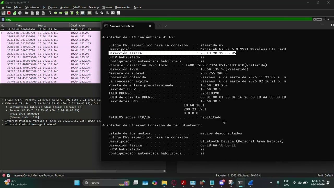Toggle auto-scroll during live capture
This screenshot has height=188, width=334.
click(x=83, y=13)
